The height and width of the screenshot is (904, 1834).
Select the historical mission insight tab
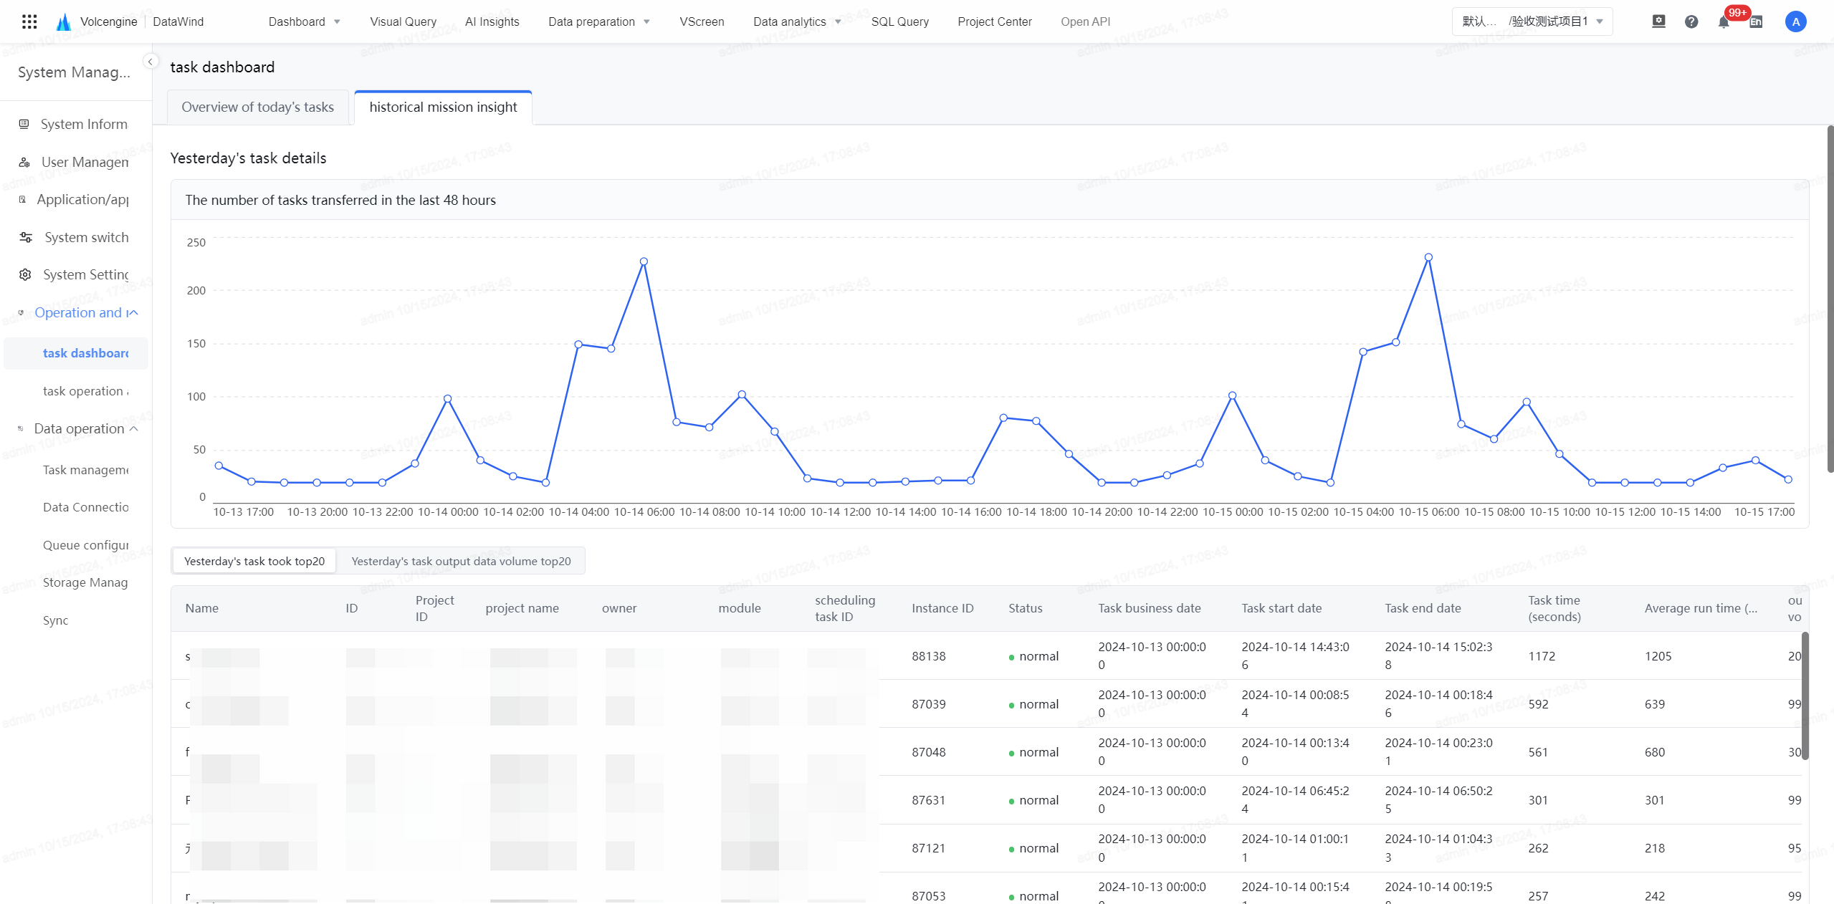click(x=443, y=107)
